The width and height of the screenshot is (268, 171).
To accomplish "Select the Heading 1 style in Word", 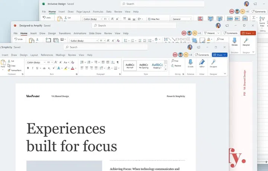I will coord(157,66).
